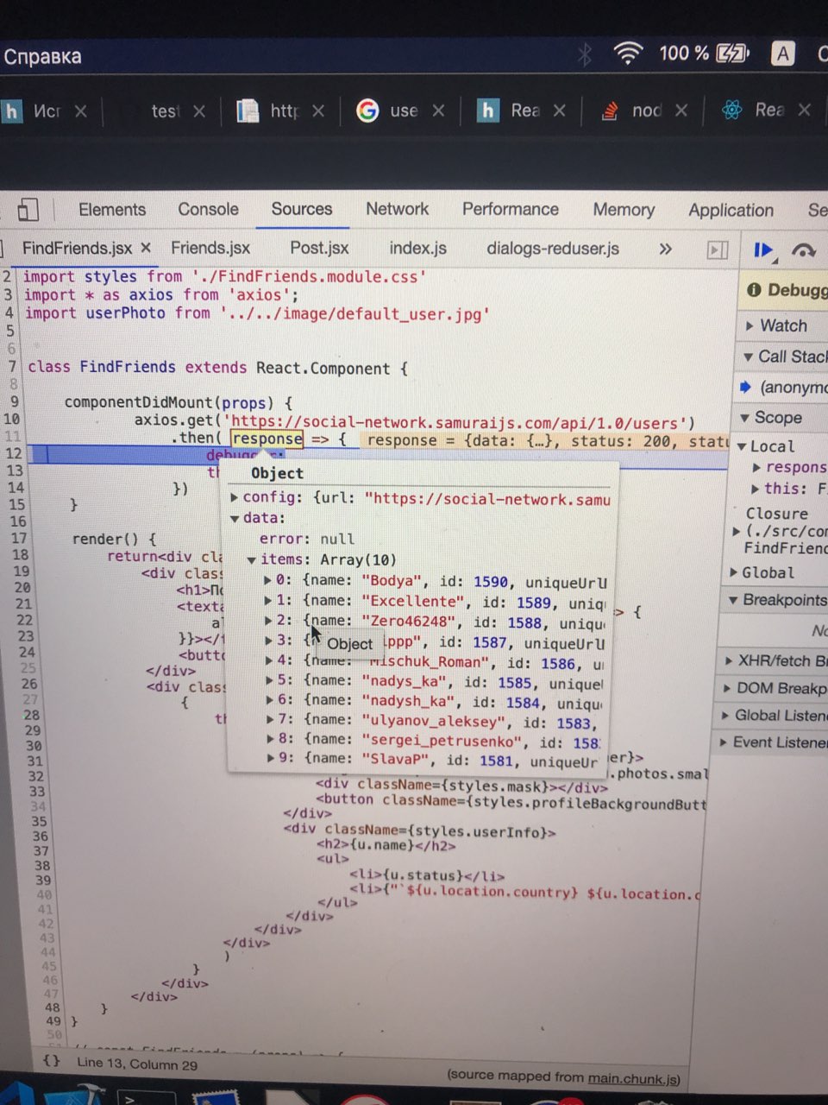Open the Network tab
Image resolution: width=828 pixels, height=1105 pixels.
[x=397, y=209]
